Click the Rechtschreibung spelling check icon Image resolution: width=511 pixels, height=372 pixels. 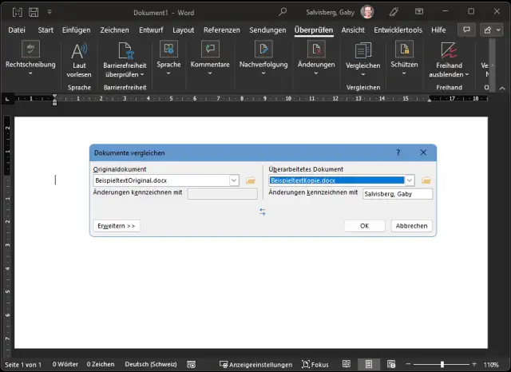[30, 49]
